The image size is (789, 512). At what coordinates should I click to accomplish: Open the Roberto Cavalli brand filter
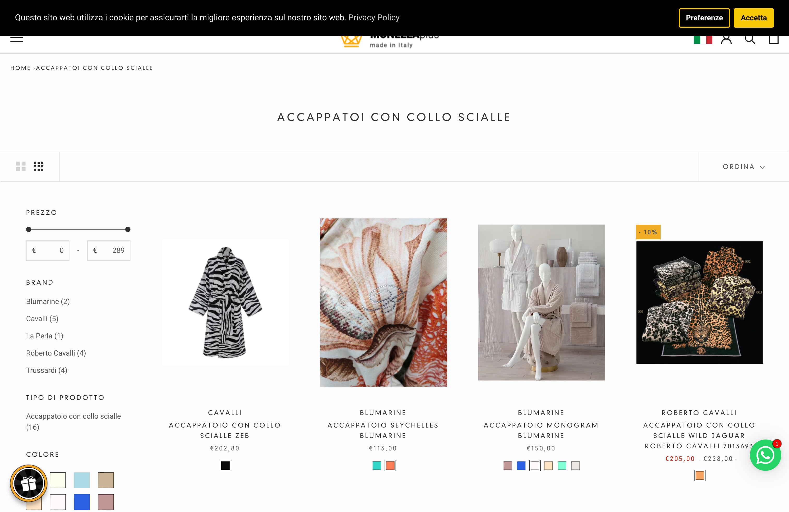[56, 353]
